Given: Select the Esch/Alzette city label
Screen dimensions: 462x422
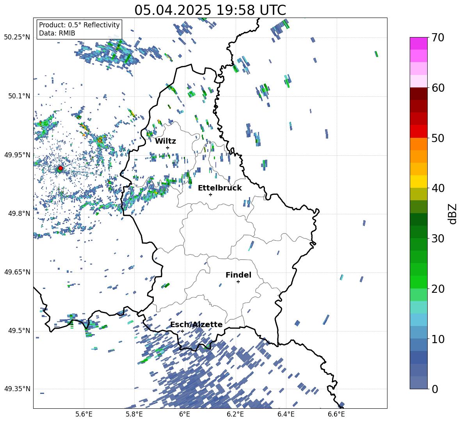Looking at the screenshot, I should pos(197,324).
